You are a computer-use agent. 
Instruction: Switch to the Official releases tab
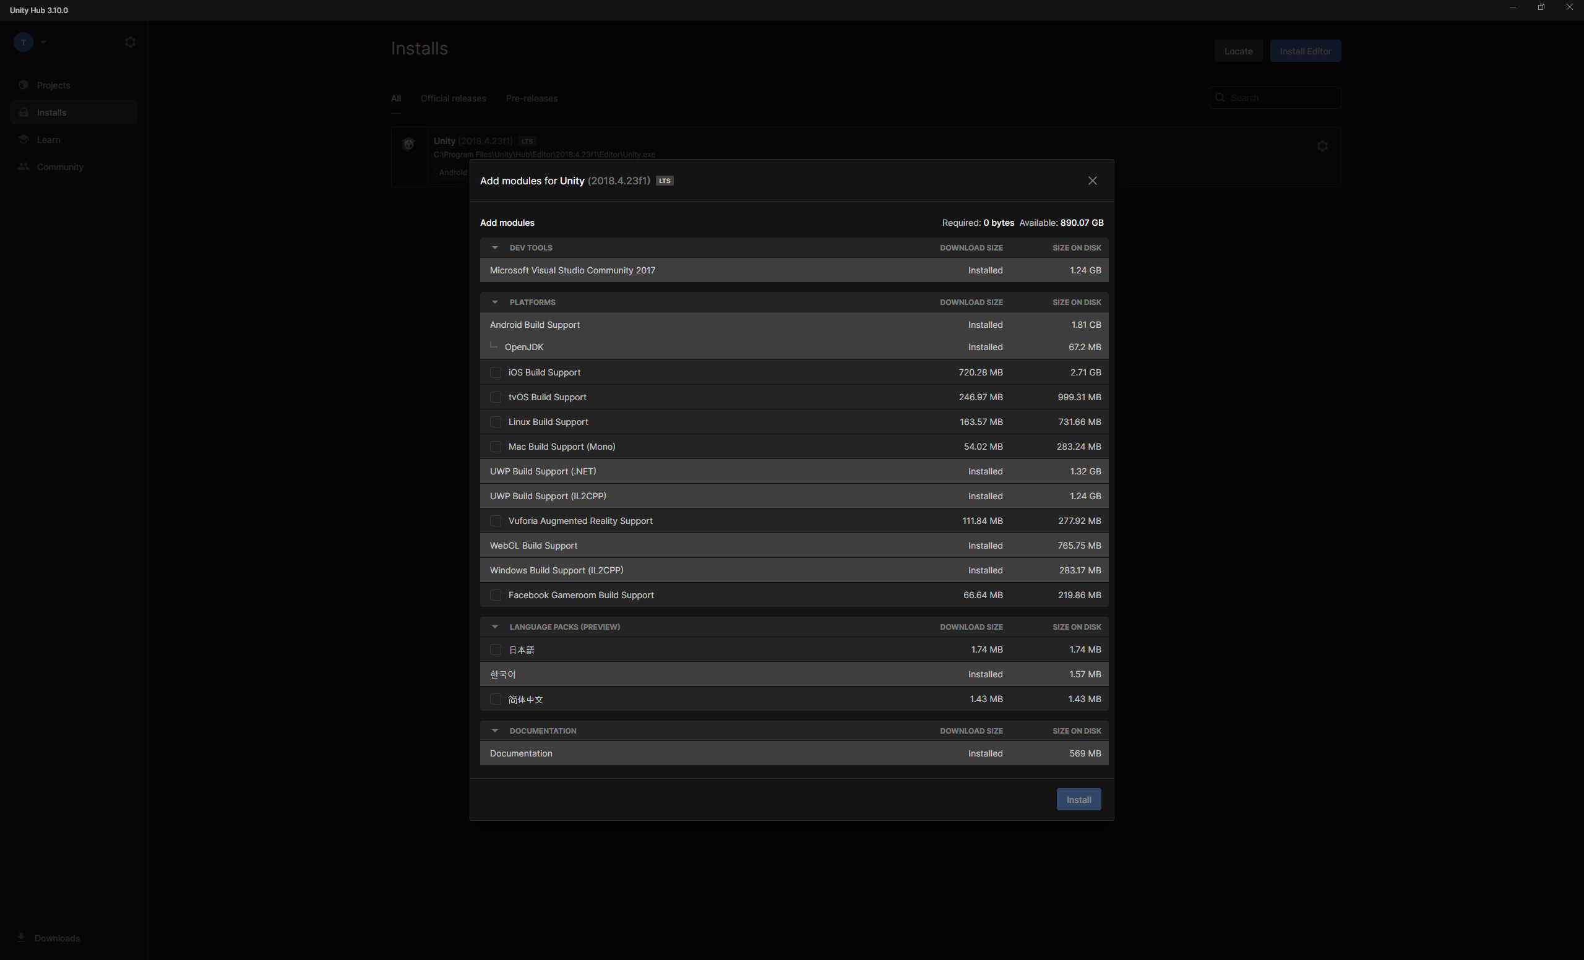click(452, 98)
